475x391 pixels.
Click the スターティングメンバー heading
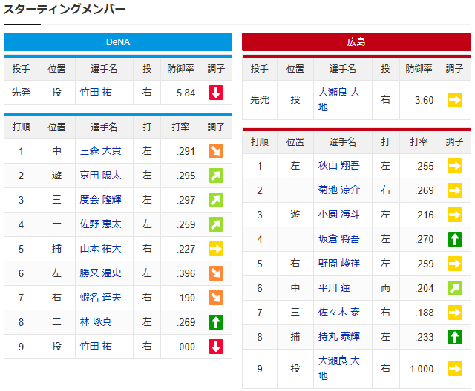coord(65,9)
